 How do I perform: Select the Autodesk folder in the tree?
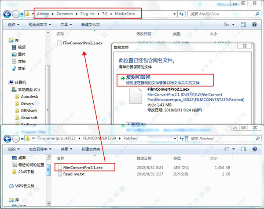pos(29,95)
